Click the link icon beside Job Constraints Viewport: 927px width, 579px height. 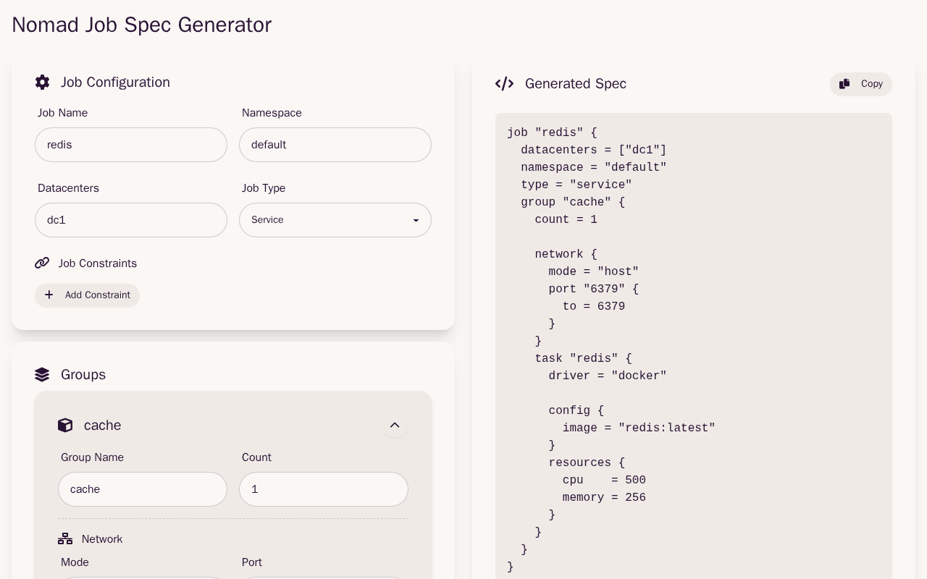tap(42, 263)
